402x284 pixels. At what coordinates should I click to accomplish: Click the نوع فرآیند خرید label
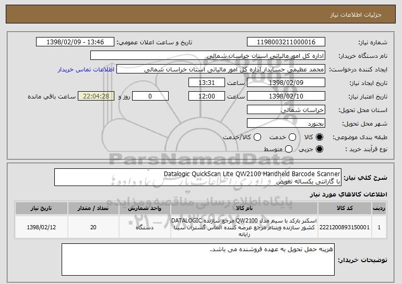coord(366,149)
